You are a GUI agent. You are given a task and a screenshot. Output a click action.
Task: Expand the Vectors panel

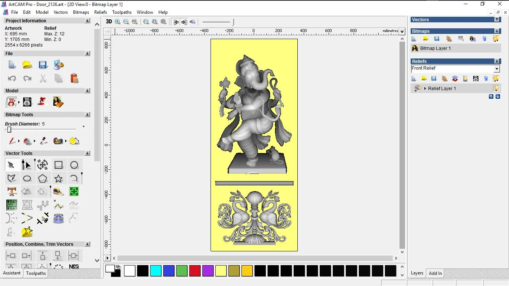click(x=497, y=20)
